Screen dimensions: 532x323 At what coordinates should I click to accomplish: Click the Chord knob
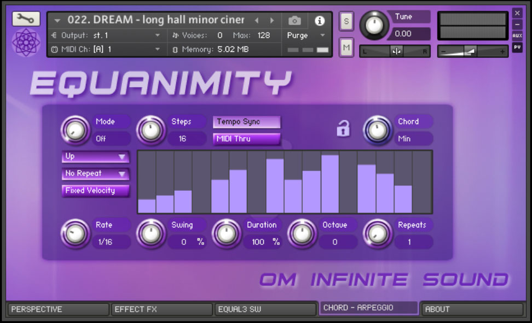(x=378, y=131)
